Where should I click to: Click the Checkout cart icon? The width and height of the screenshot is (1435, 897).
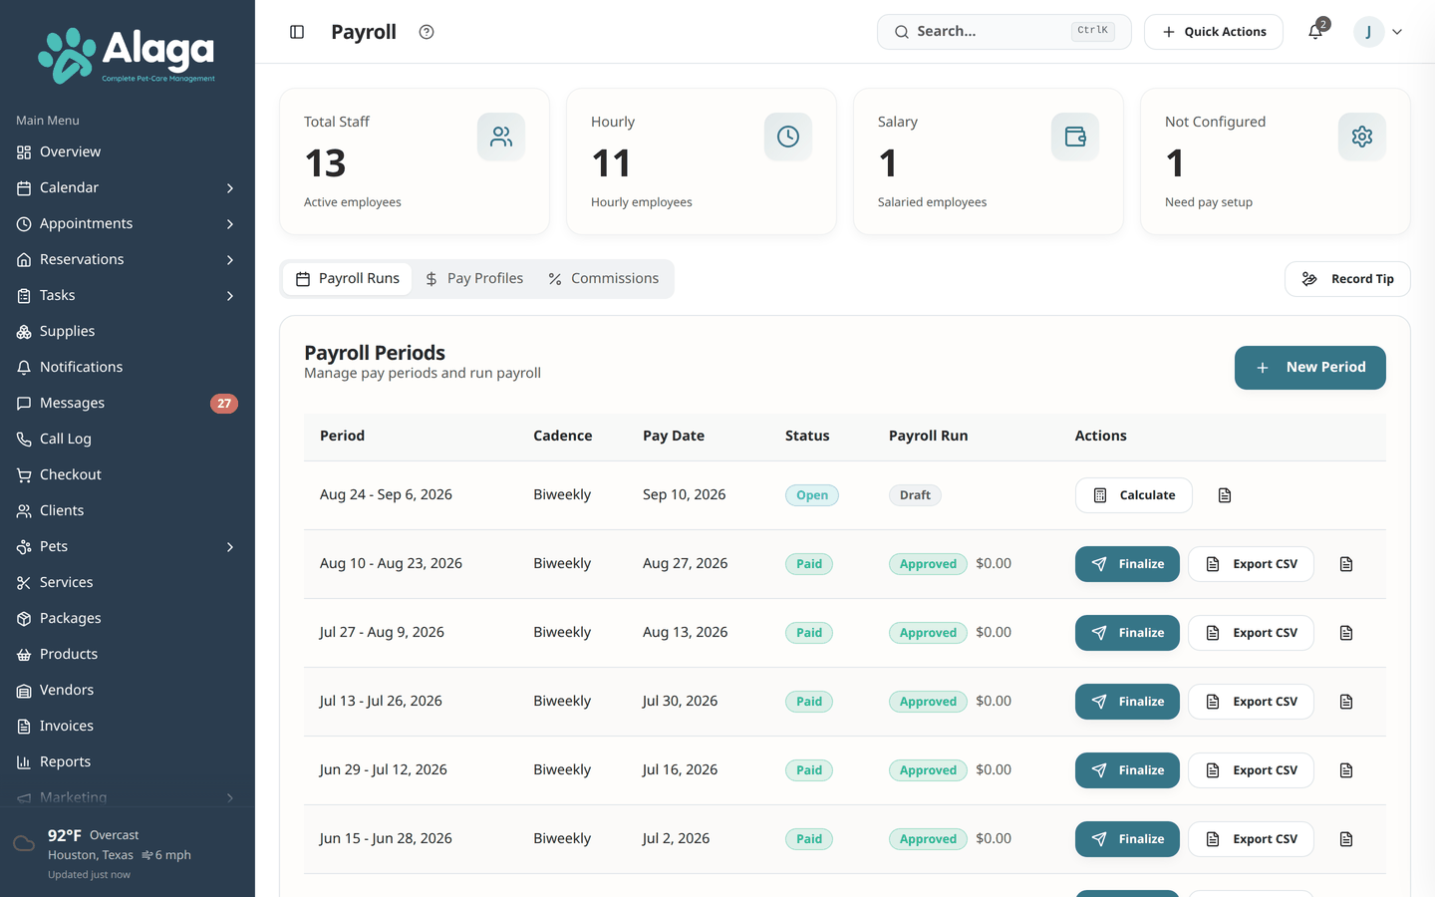click(24, 475)
